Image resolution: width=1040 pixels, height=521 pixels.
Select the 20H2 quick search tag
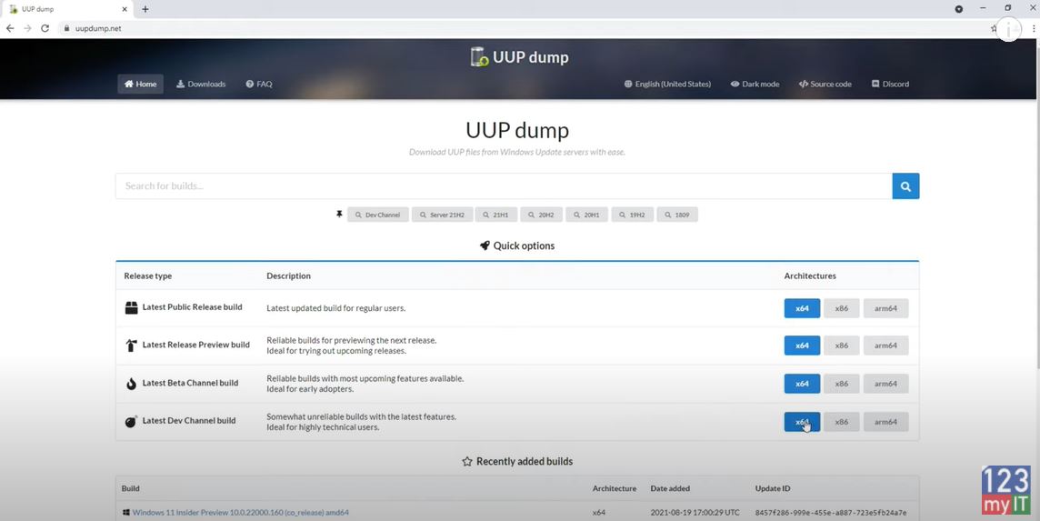point(541,215)
